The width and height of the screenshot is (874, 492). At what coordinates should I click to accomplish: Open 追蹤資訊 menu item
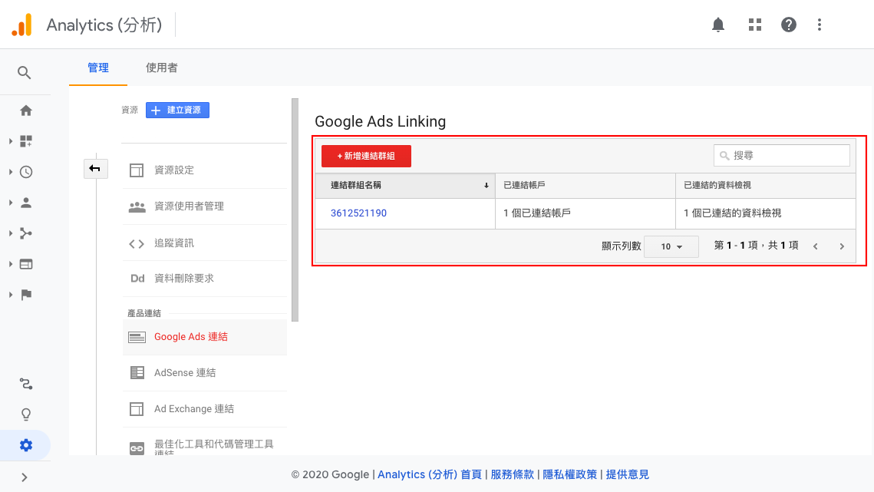[205, 243]
